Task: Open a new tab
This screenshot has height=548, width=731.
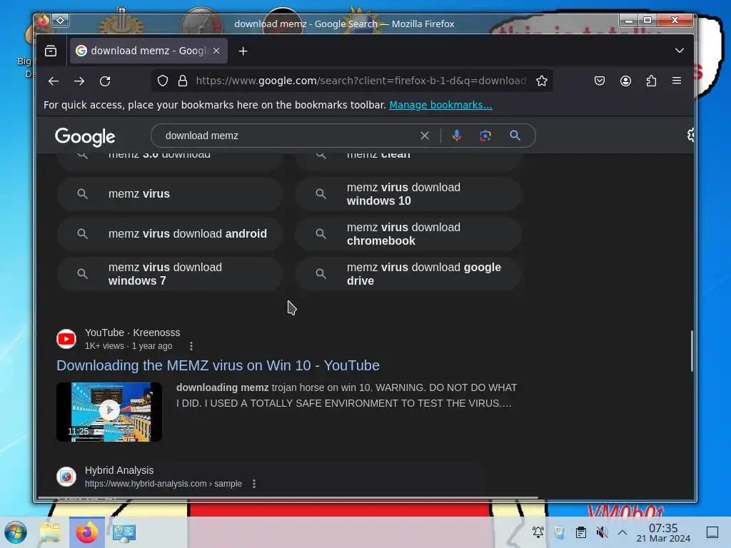Action: (243, 51)
